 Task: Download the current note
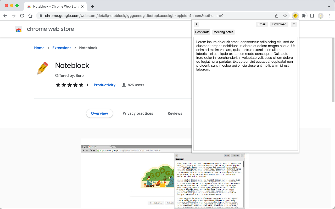[279, 24]
